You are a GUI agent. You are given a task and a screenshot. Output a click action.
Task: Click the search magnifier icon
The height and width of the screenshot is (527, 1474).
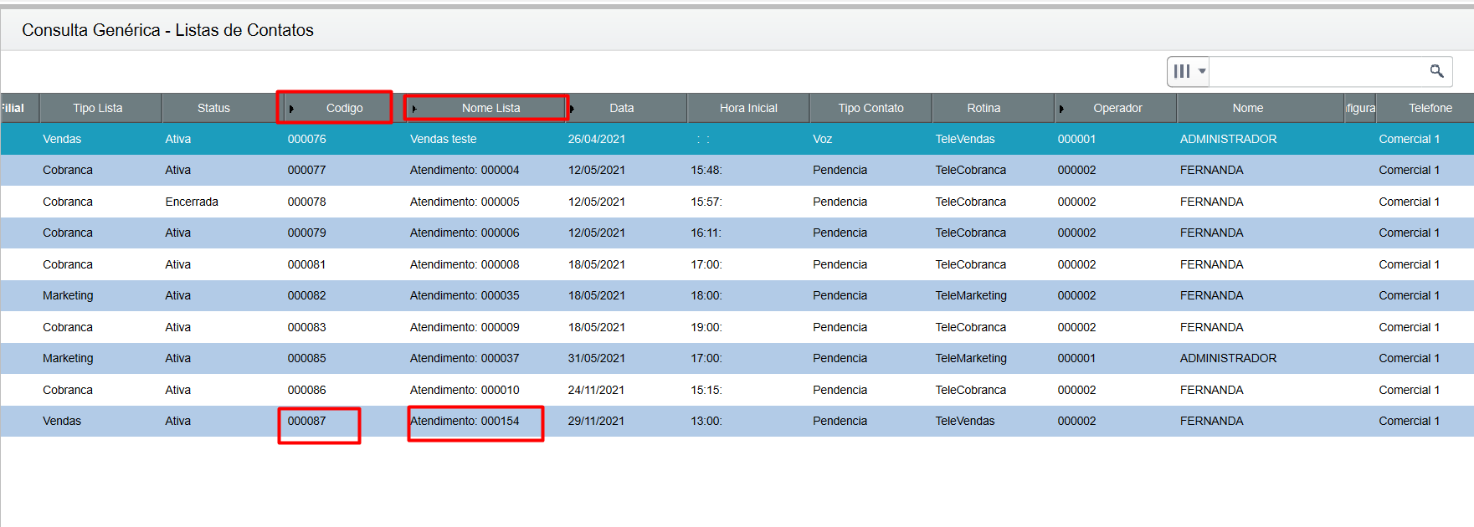(x=1436, y=72)
